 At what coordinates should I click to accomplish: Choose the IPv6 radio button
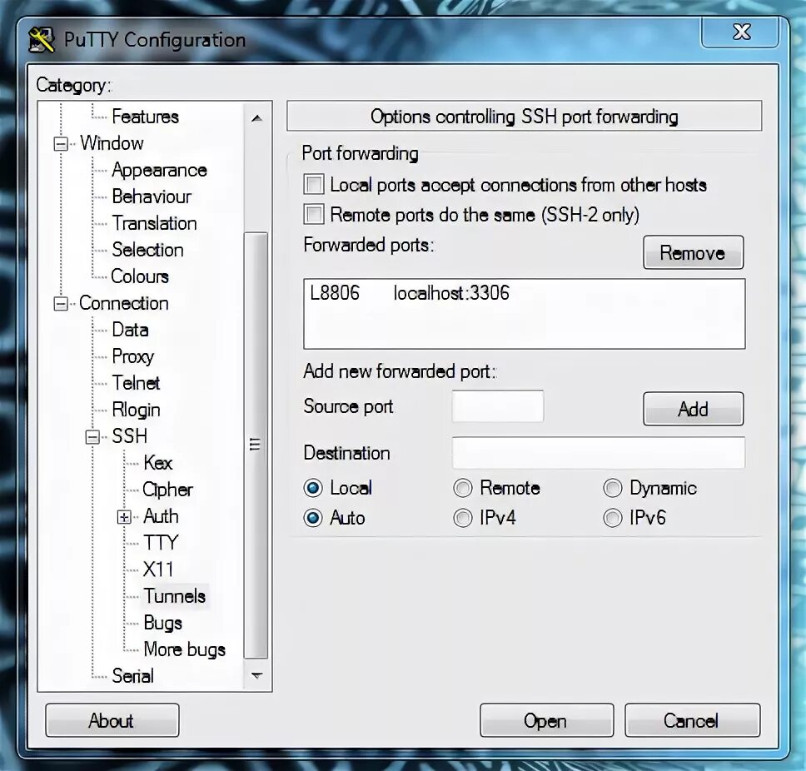click(613, 518)
